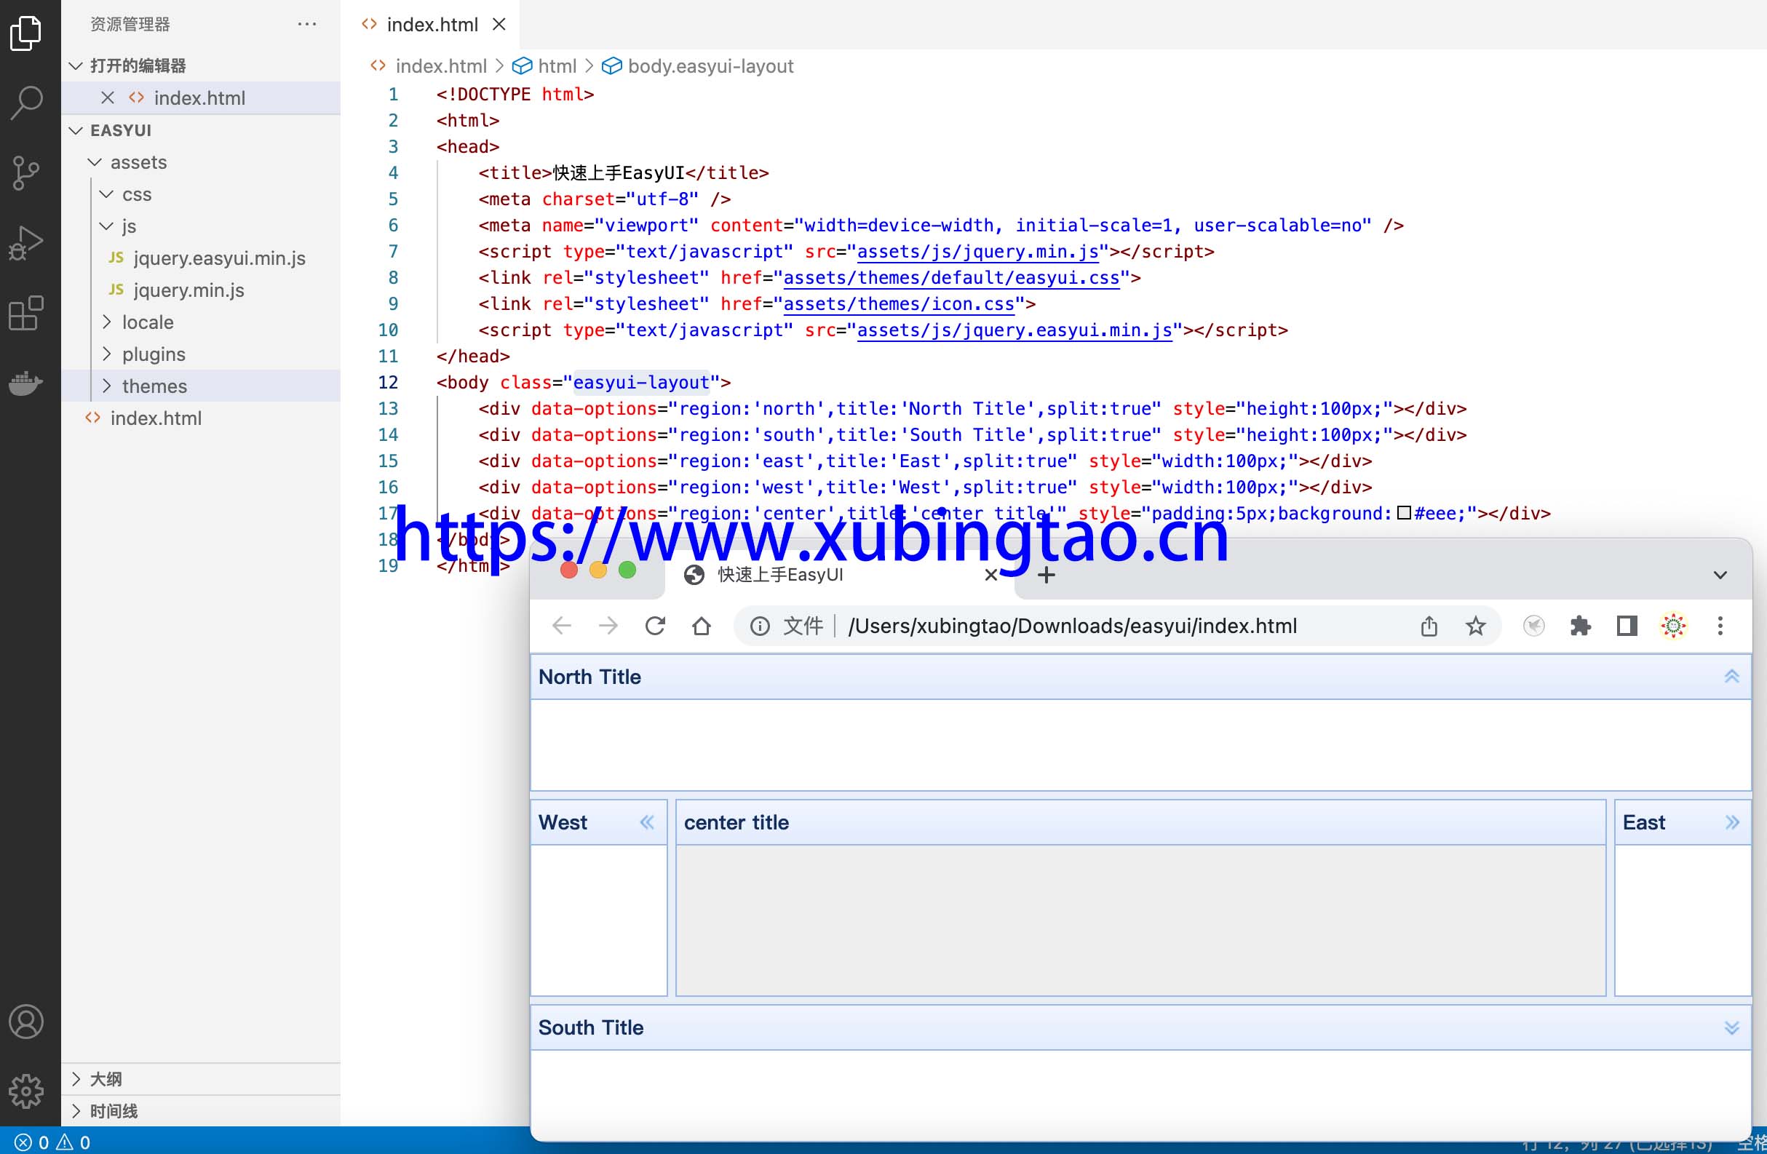Click the #eee color swatch in code
The width and height of the screenshot is (1767, 1154).
[x=1403, y=513]
